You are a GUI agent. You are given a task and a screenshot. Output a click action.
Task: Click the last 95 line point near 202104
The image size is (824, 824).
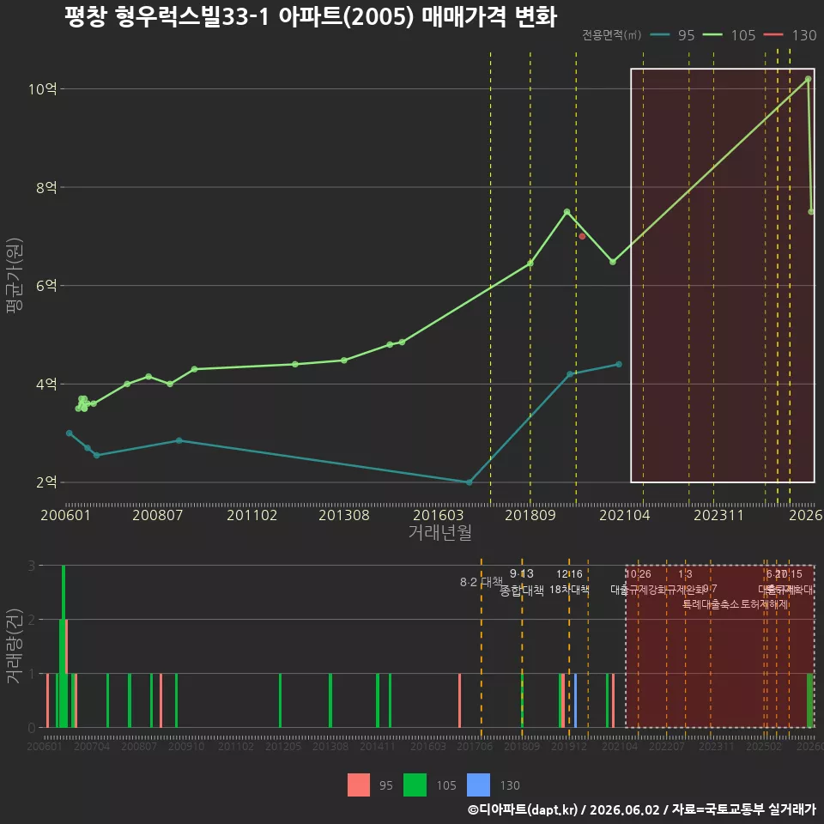pos(619,364)
